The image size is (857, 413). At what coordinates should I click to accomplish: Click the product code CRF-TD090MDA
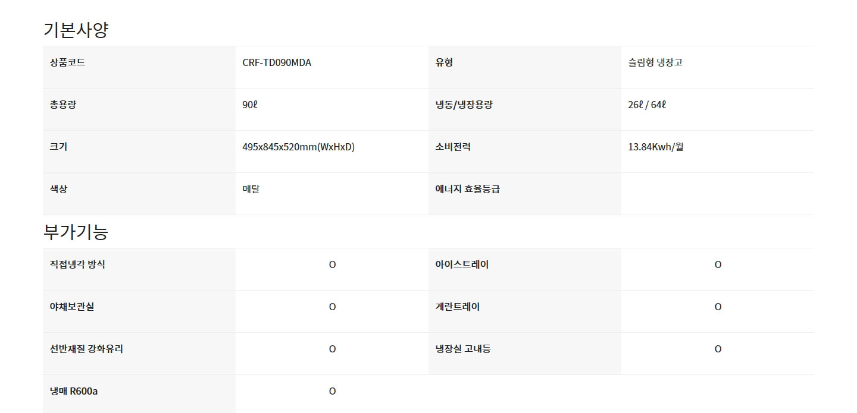click(x=277, y=62)
